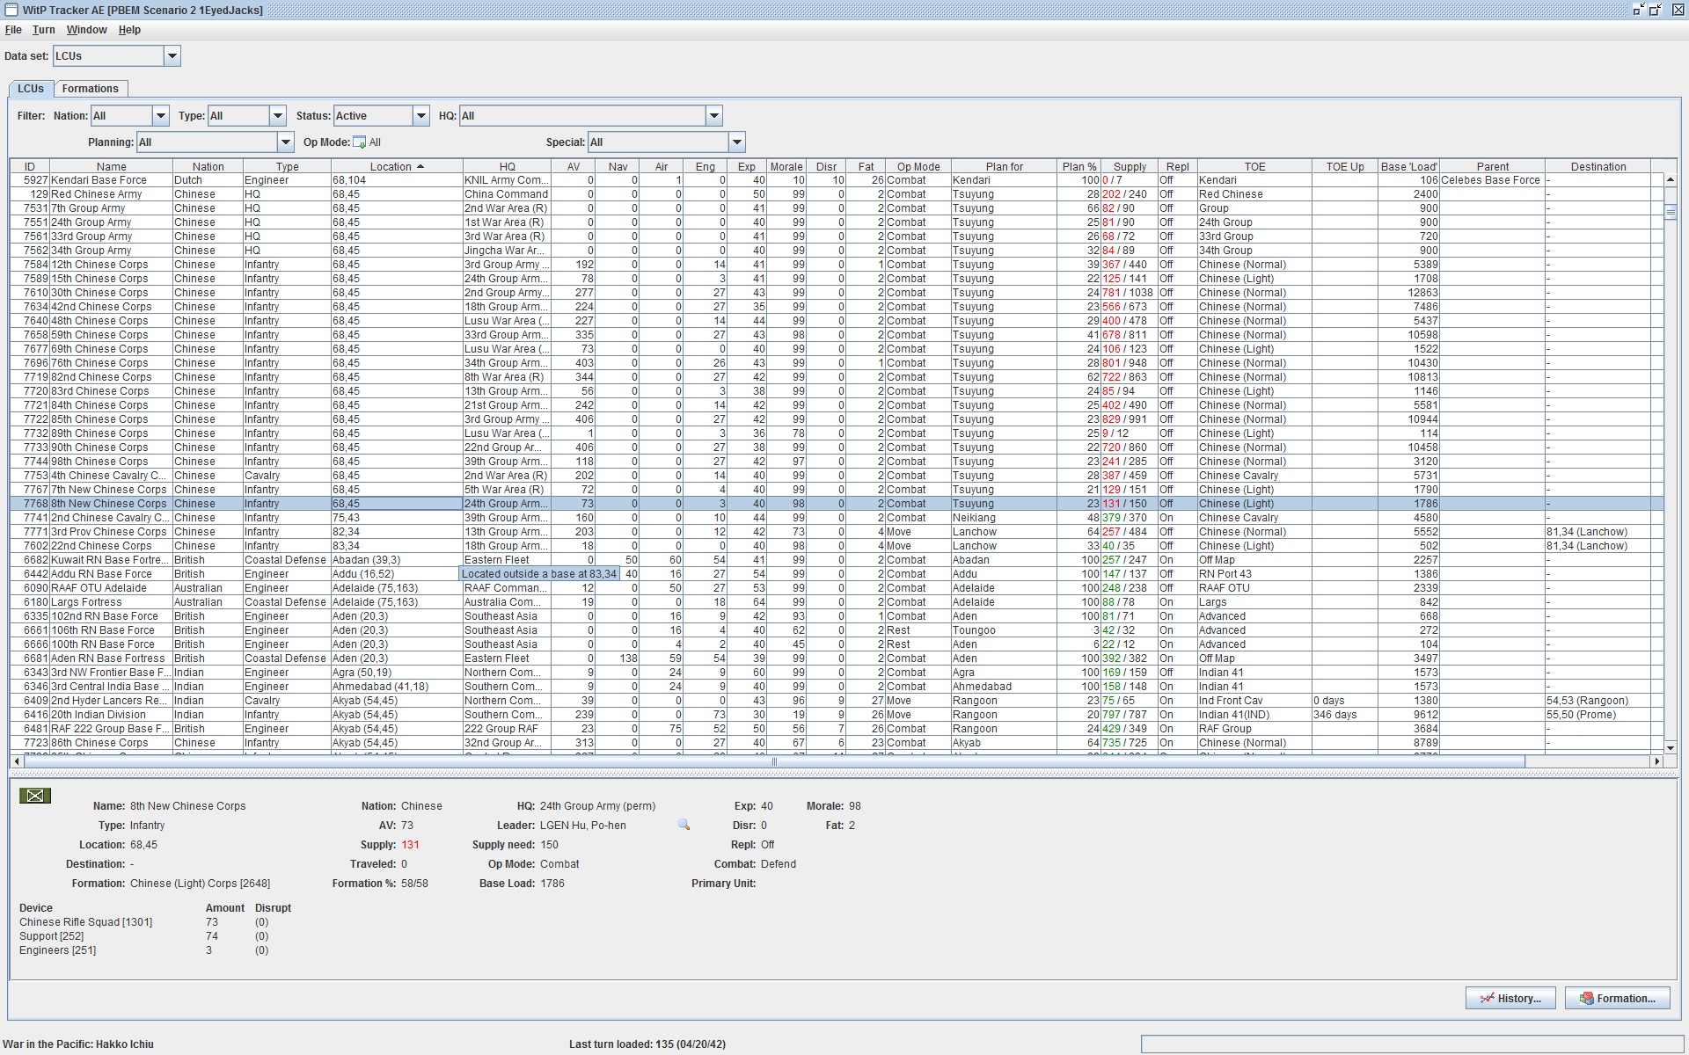Expand the Status Active dropdown

pos(421,116)
